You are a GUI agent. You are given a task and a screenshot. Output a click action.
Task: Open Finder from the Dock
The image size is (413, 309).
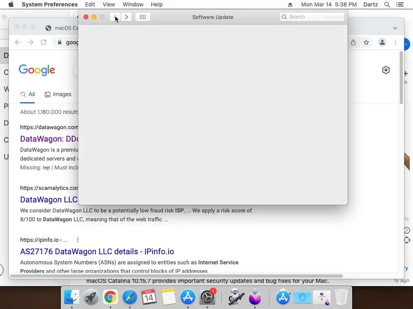(x=72, y=297)
